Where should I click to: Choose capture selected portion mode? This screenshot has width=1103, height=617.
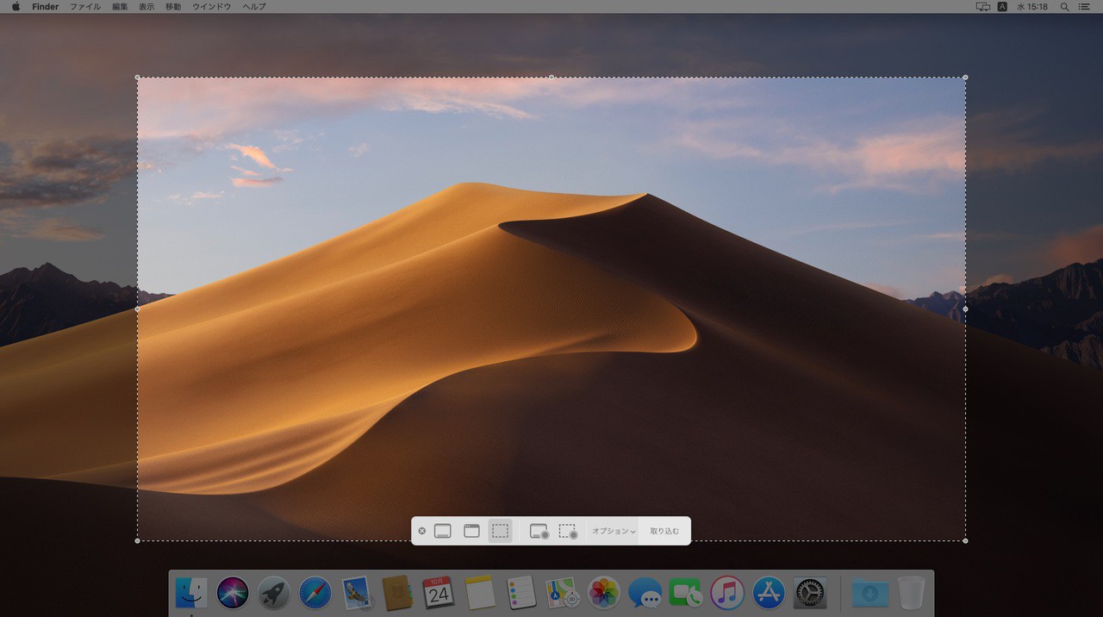(500, 531)
